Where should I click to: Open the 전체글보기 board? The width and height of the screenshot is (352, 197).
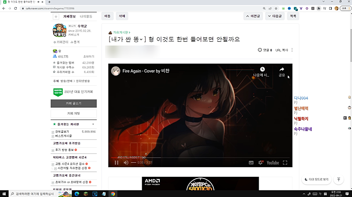coord(62,132)
